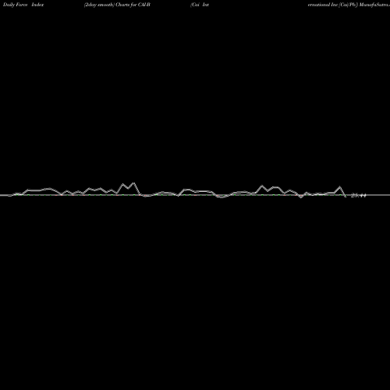Select the '(Cai Int' label text
This screenshot has width=390, height=390.
[x=200, y=5]
